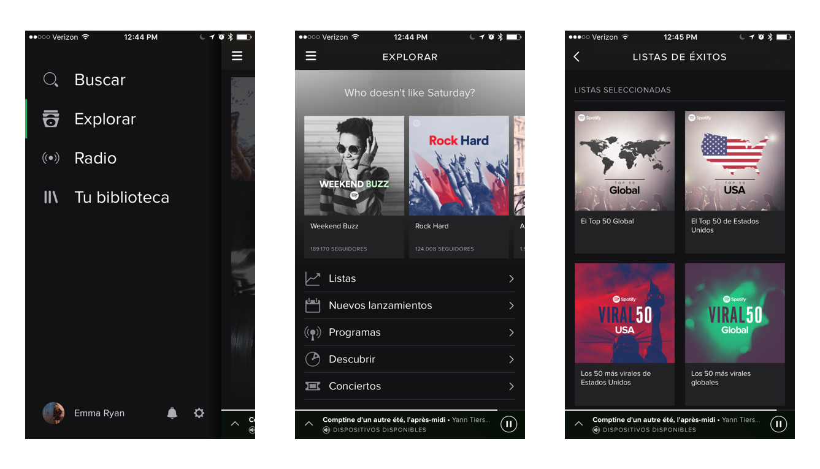Tap 124.008 SEGUIDORES follower count
This screenshot has height=469, width=820.
tap(445, 249)
